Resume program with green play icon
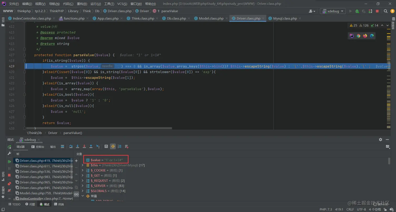Screen dimensions: 396x212 tap(9, 162)
